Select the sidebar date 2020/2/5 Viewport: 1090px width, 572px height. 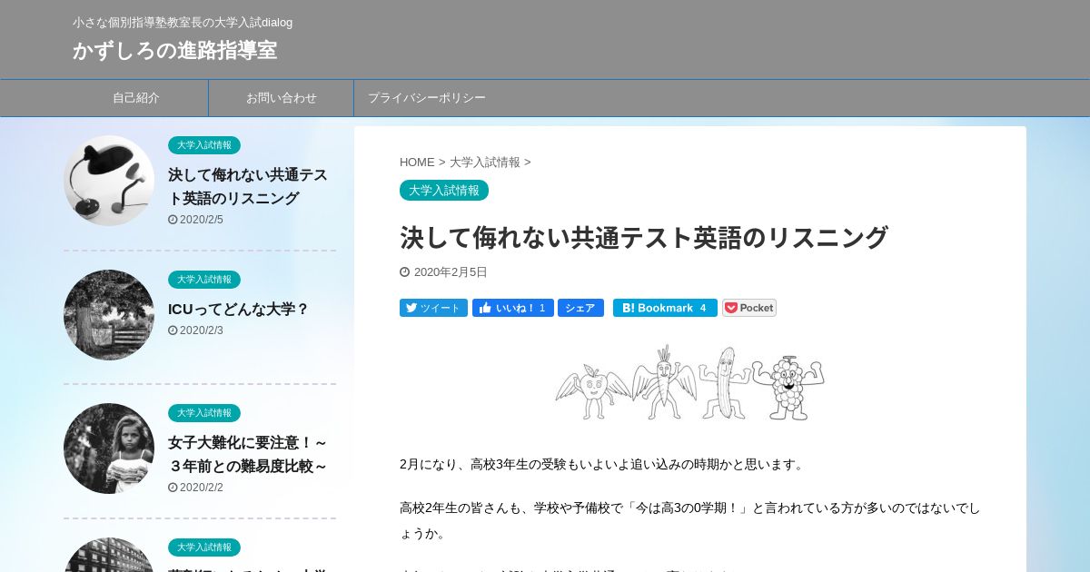coord(196,220)
